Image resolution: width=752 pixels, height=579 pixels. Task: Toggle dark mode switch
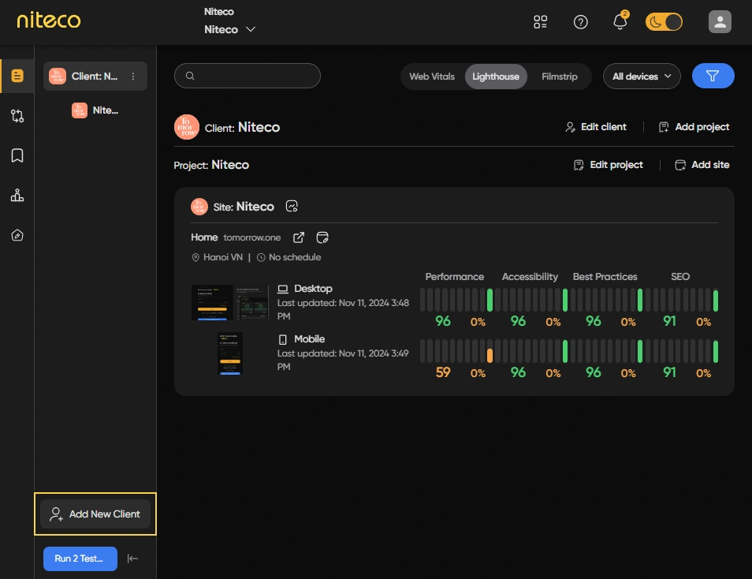tap(664, 22)
